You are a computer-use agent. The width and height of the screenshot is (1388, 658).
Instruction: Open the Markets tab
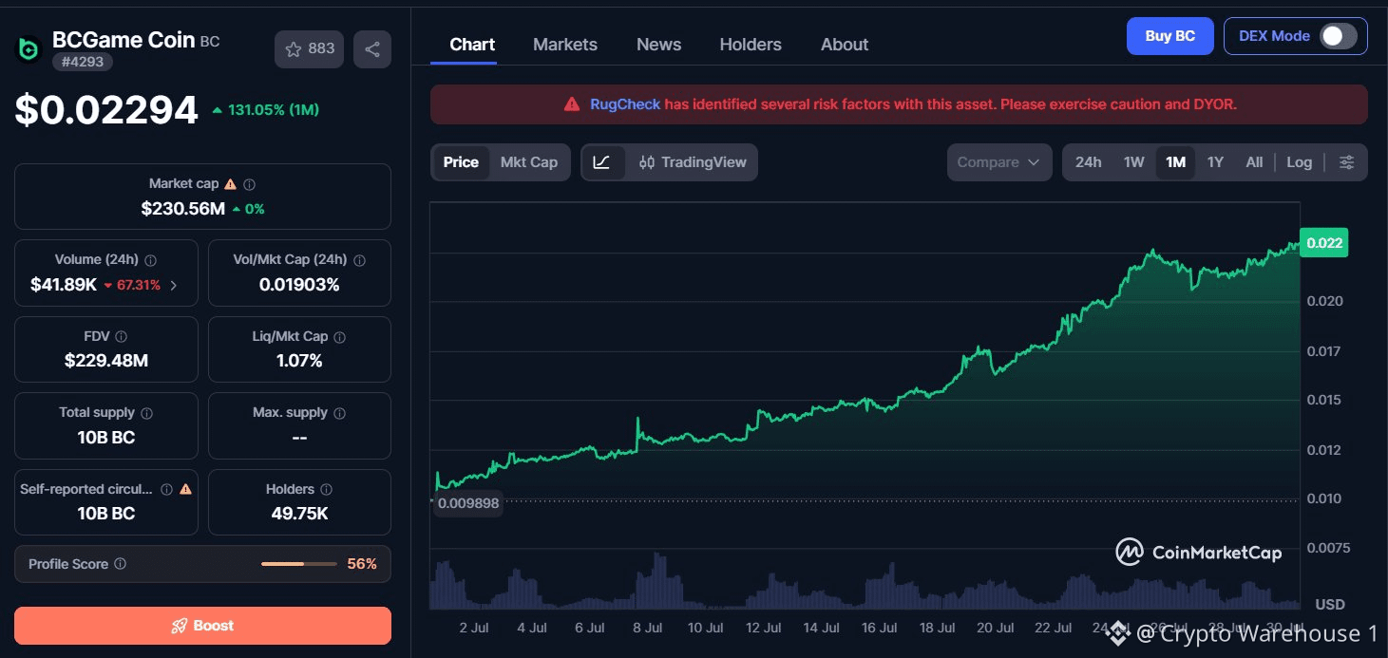coord(565,45)
